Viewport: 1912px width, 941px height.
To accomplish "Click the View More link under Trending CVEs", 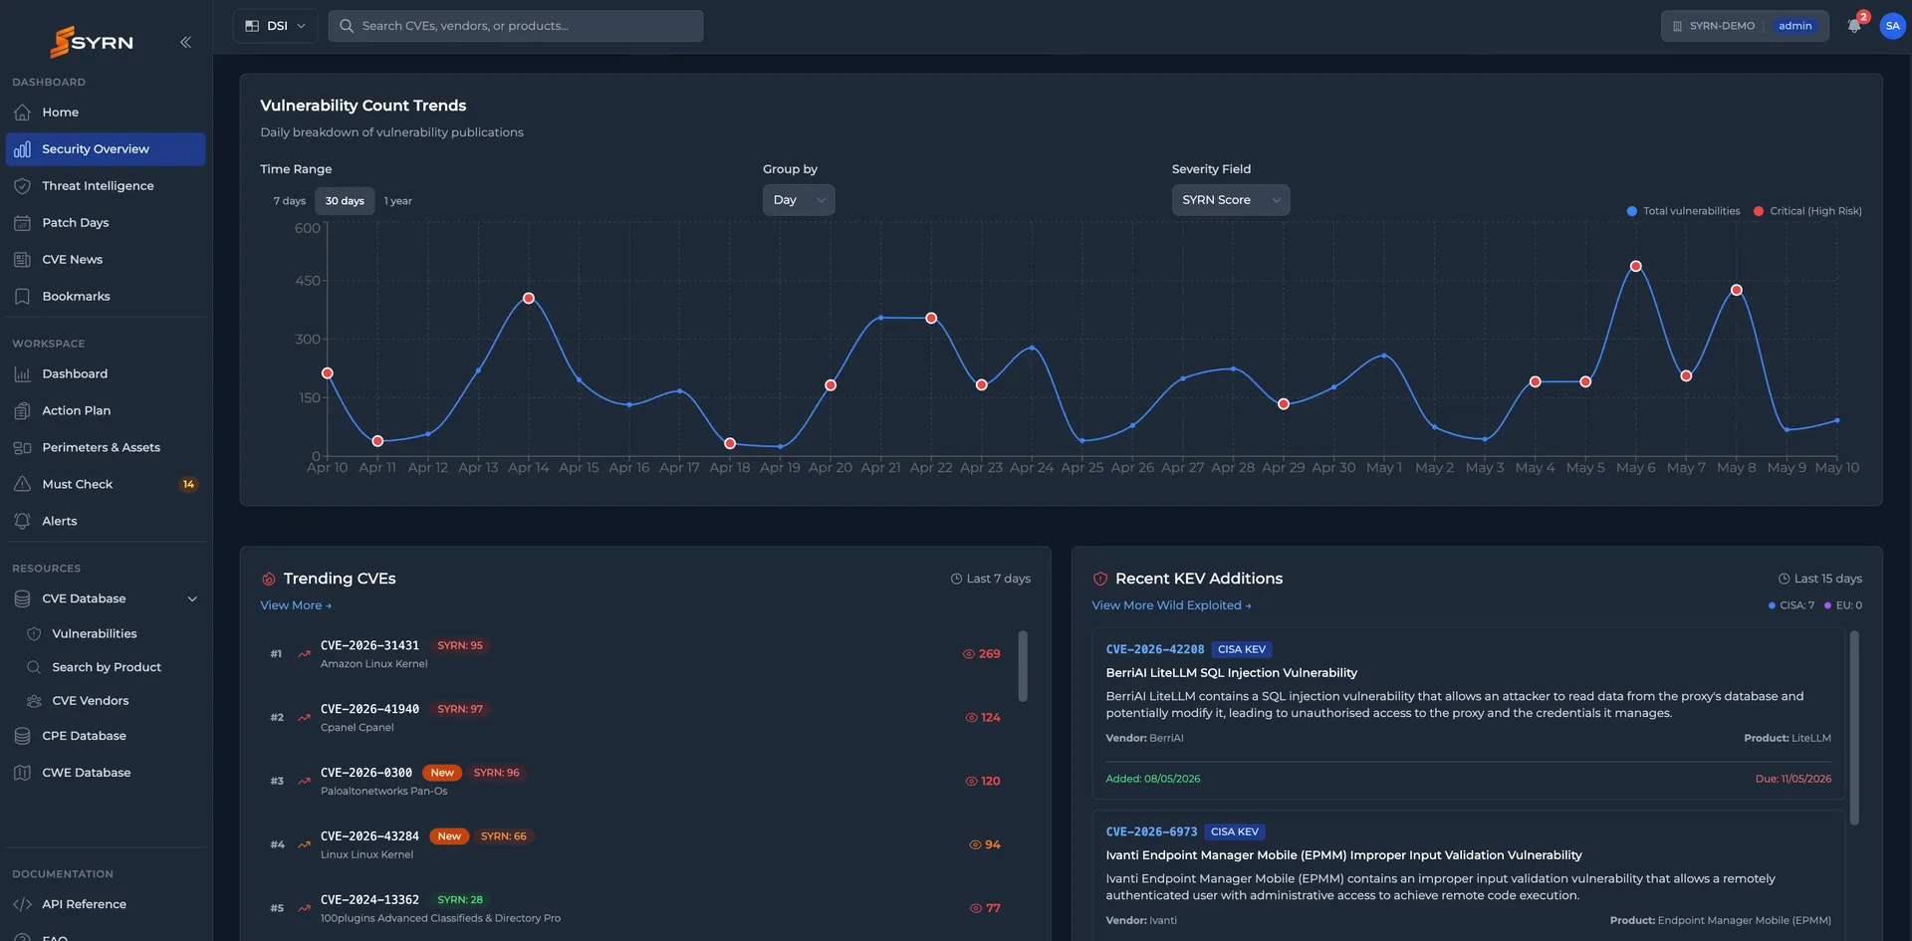I will (x=296, y=605).
